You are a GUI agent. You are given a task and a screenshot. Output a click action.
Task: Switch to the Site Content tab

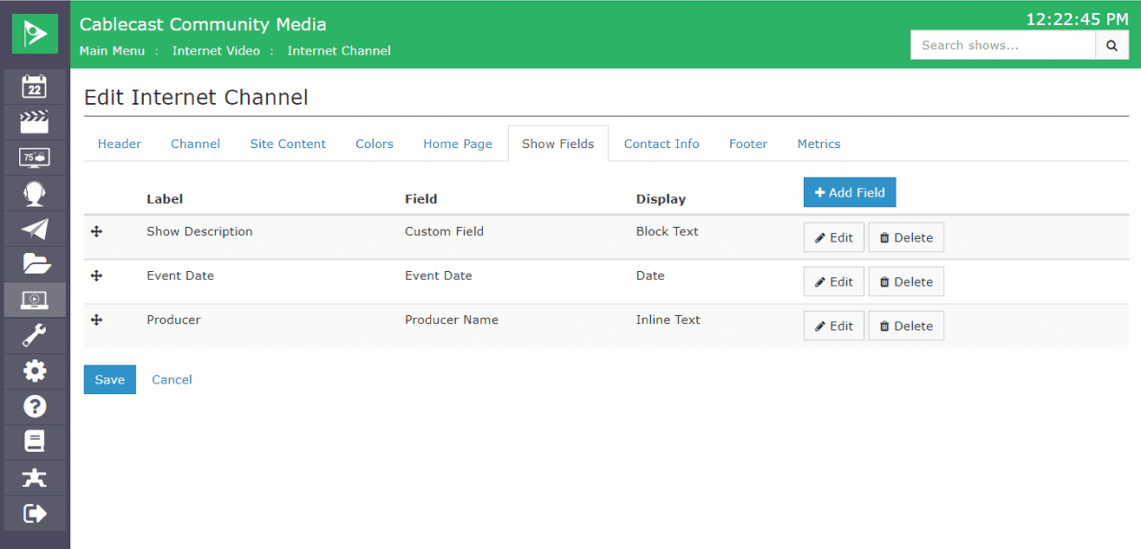coord(288,144)
